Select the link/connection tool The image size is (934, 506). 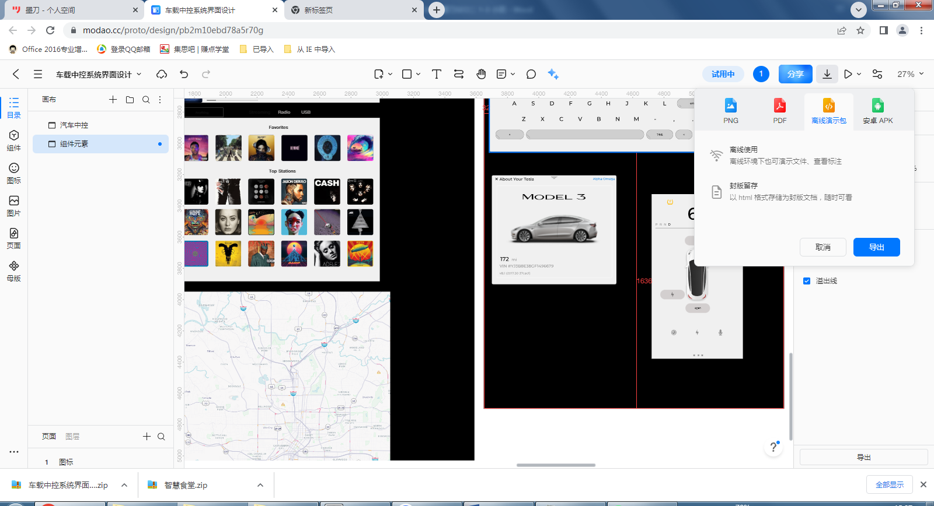tap(459, 74)
